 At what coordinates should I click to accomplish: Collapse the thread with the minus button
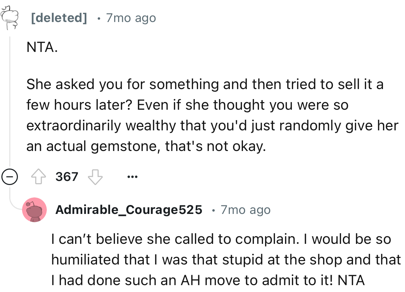[x=9, y=177]
